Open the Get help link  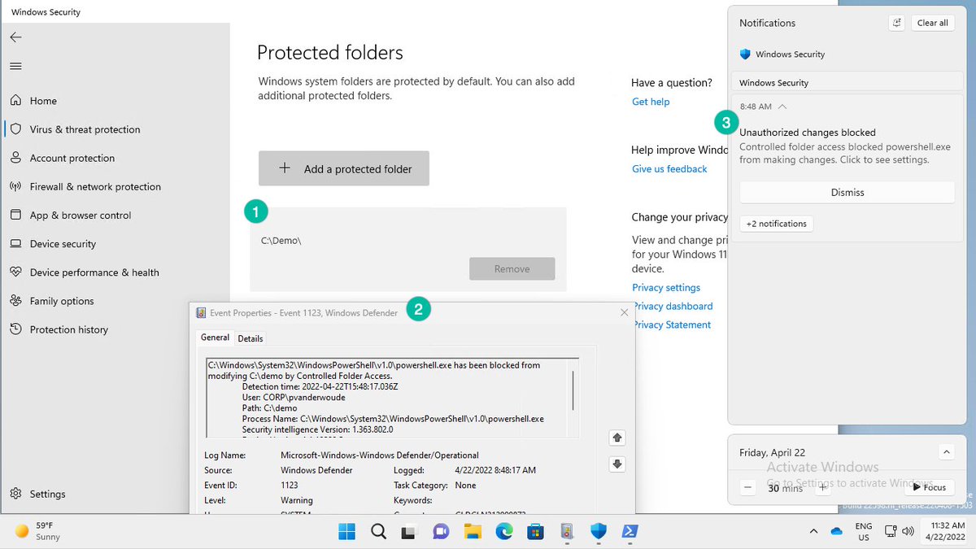tap(651, 102)
